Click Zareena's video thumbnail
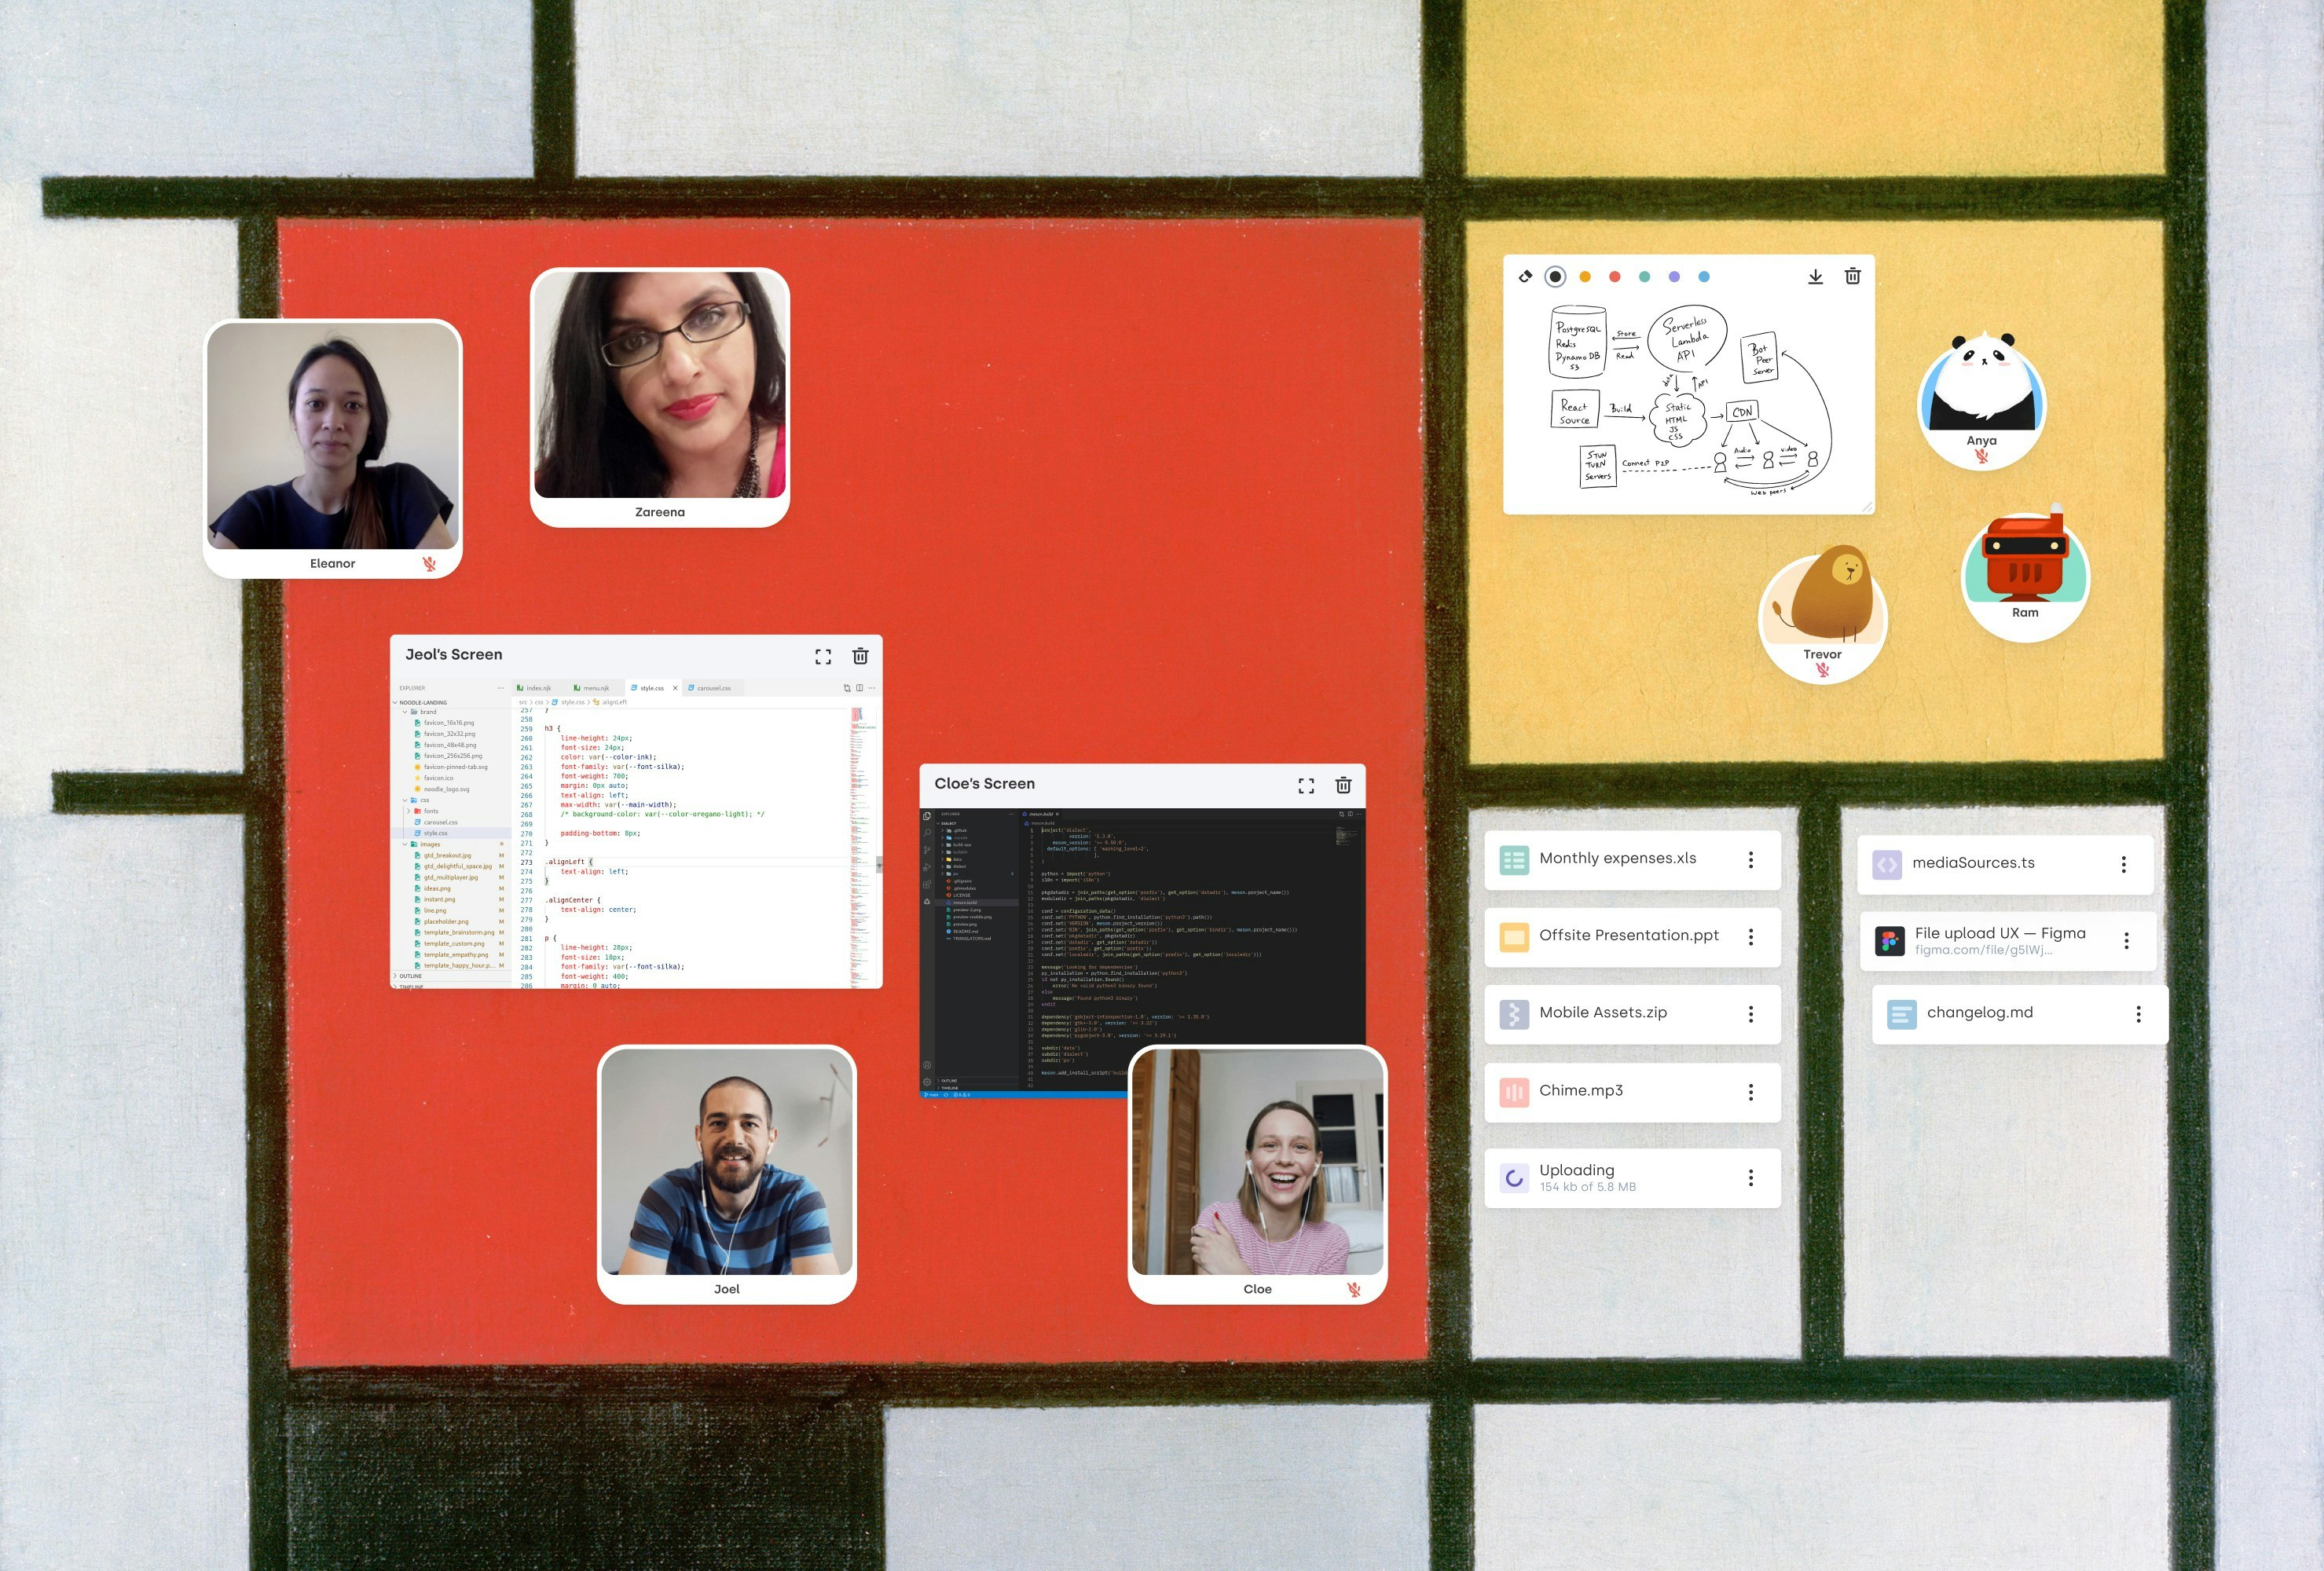2324x1571 pixels. click(x=660, y=385)
